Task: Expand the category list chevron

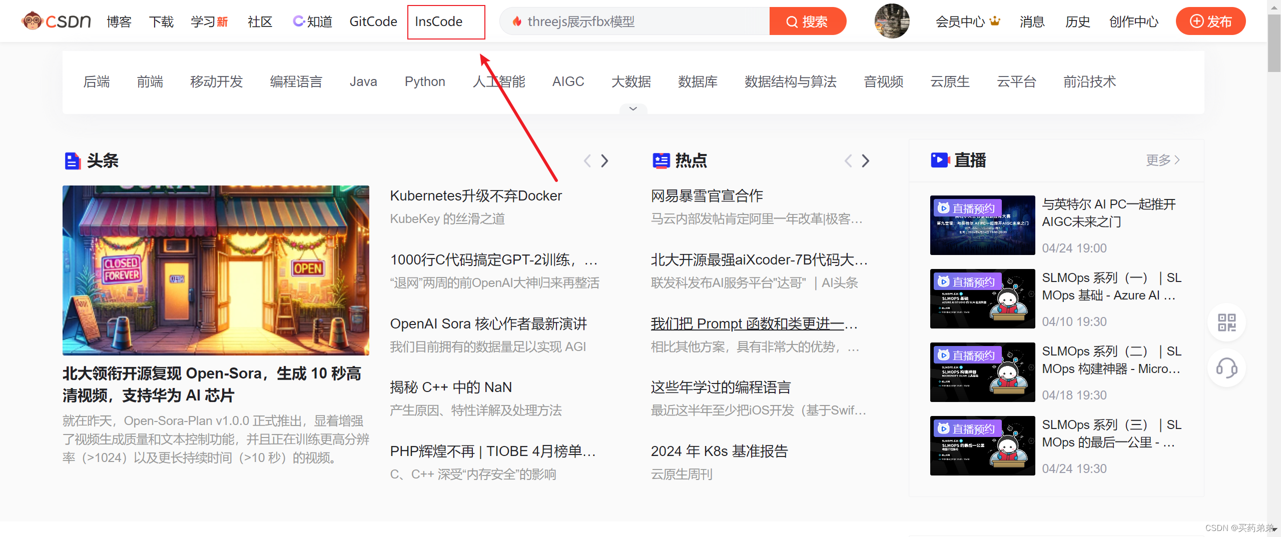Action: click(x=633, y=108)
